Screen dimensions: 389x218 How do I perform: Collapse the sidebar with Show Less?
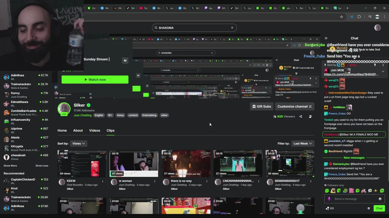pos(42,166)
